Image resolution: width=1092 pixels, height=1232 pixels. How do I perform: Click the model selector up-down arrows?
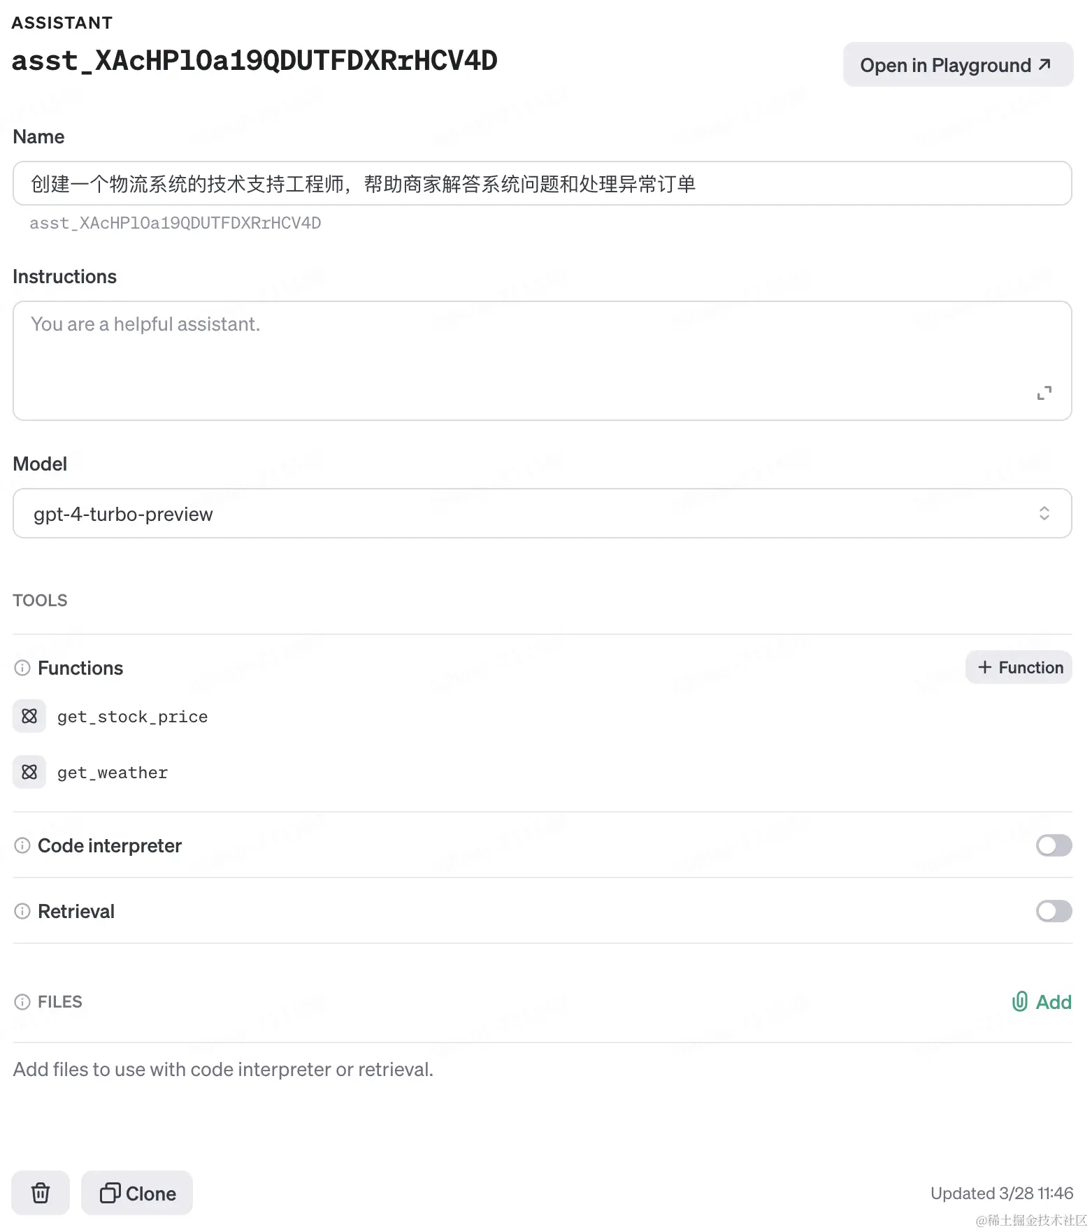tap(1044, 513)
